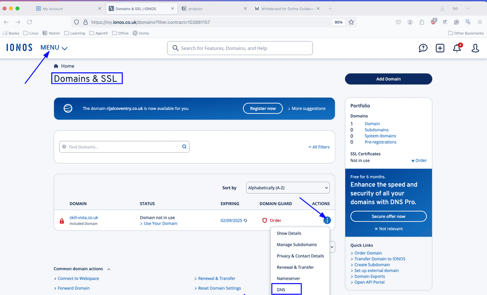Select Nameserver from the actions menu
487x295 pixels.
[x=288, y=278]
